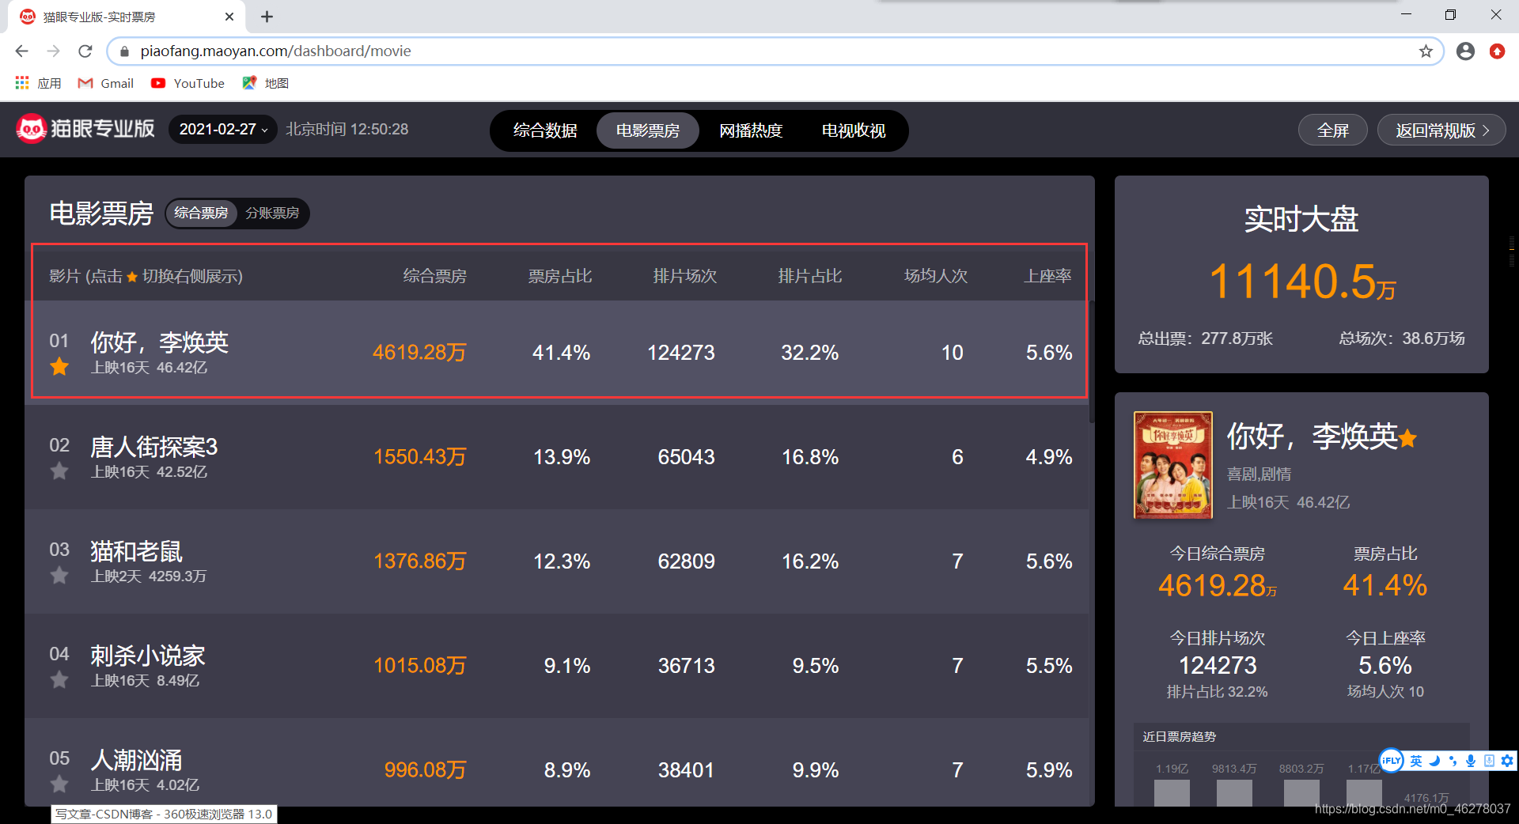Open the browser profile account icon

(1465, 51)
